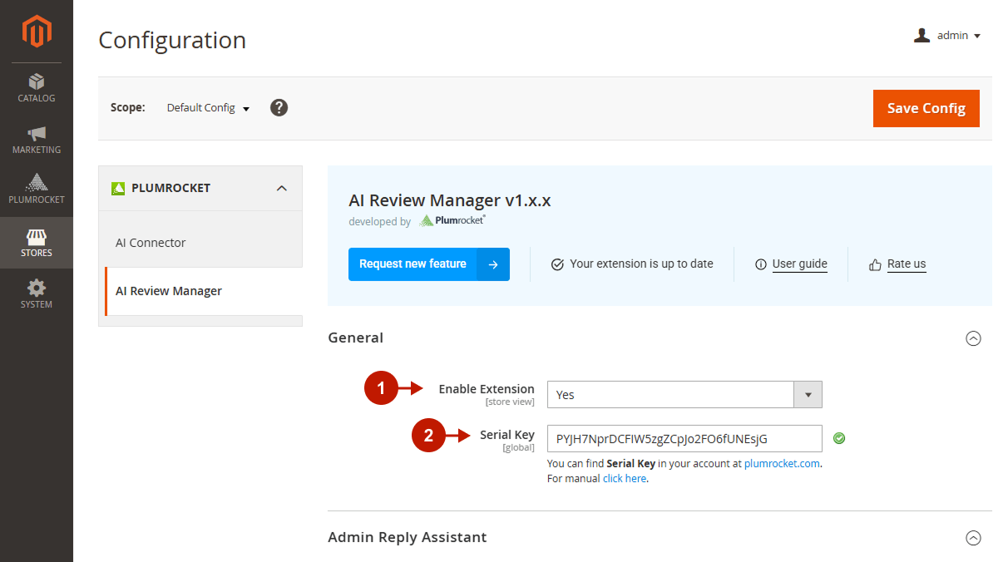Open the Stores sidebar menu
1003x562 pixels.
click(37, 243)
